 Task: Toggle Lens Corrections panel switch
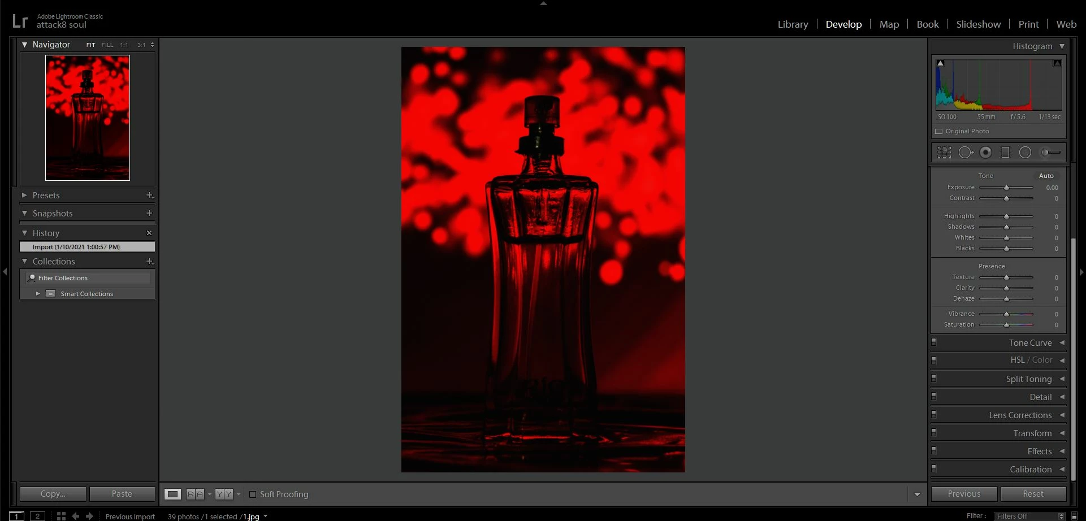(x=934, y=414)
